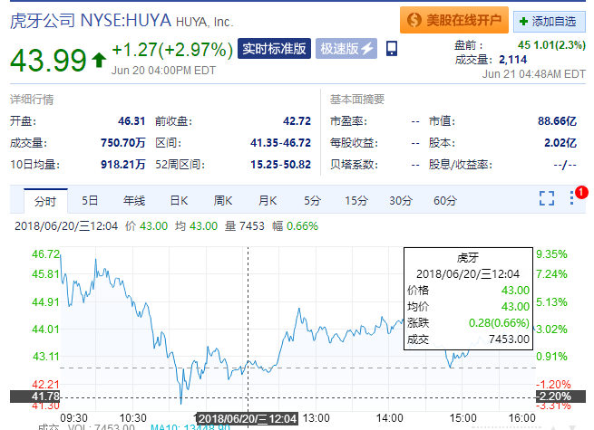Viewport: 594px width, 430px height.
Task: Select the 60分 interval tab
Action: pyautogui.click(x=445, y=200)
